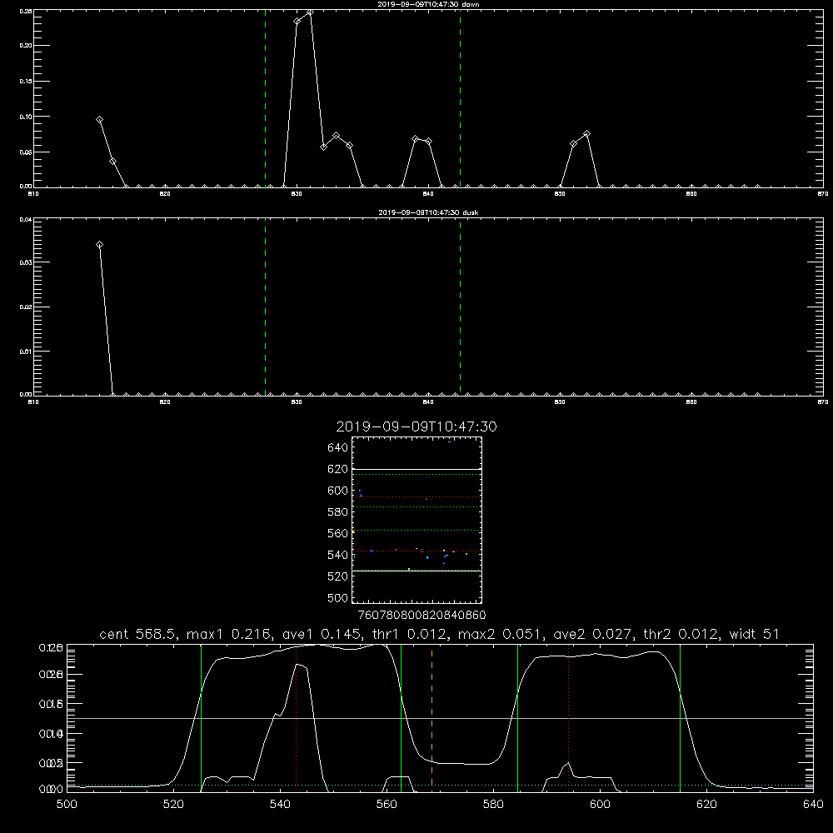This screenshot has height=833, width=833.
Task: Select the highest diamond marker in the dawn plot
Action: coord(310,12)
